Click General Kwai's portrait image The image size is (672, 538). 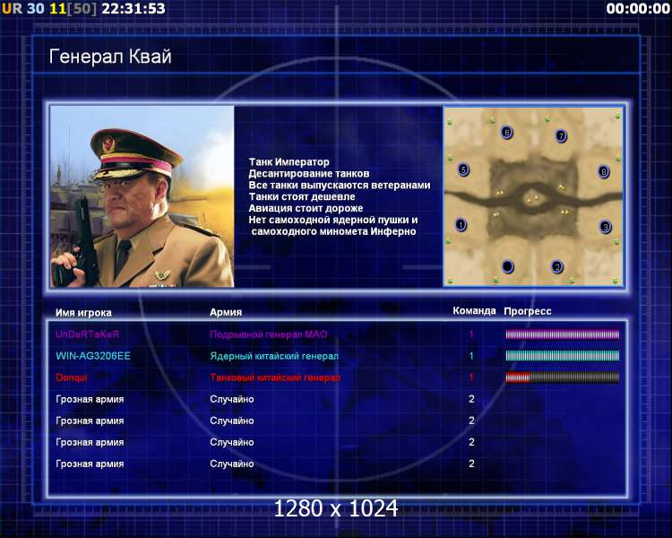coord(142,196)
